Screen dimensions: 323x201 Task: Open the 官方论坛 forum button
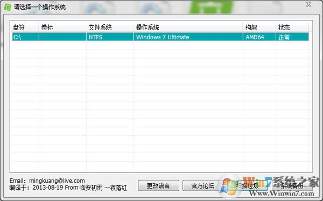click(x=203, y=186)
